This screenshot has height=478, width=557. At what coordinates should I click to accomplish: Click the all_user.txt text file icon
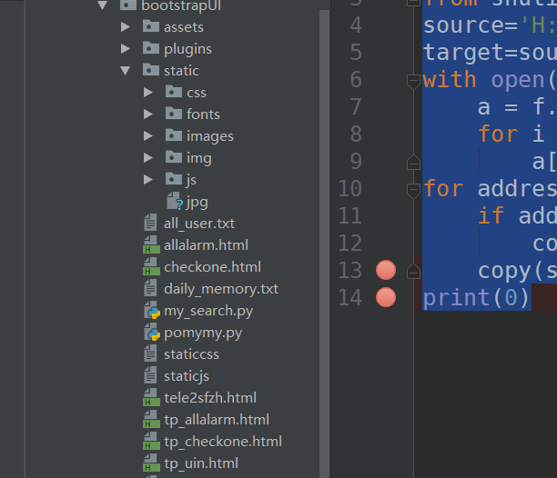150,223
